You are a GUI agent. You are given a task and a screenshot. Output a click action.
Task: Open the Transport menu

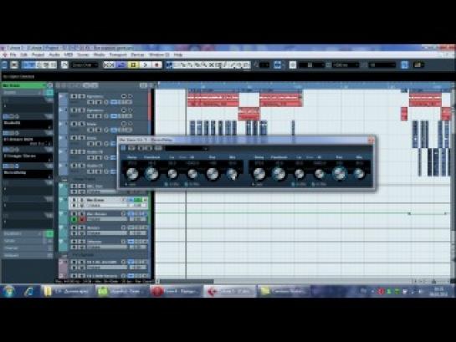pos(118,54)
